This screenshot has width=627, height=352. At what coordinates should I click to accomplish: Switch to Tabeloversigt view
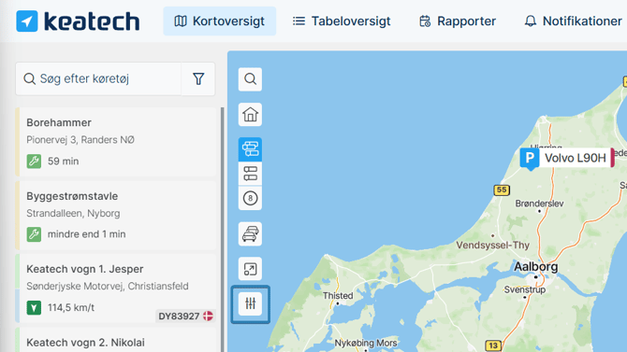point(342,21)
